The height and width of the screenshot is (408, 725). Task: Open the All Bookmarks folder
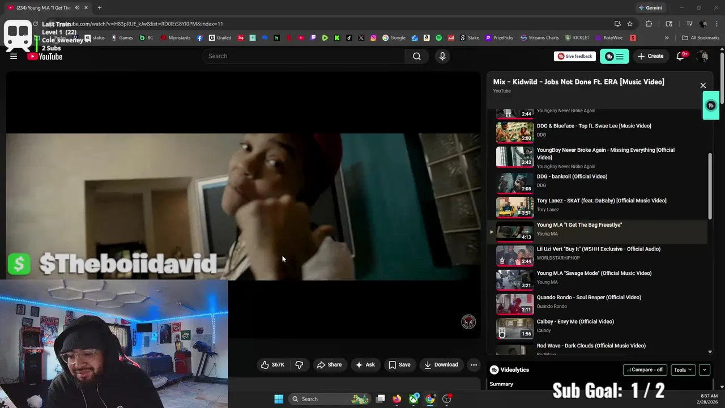[700, 38]
